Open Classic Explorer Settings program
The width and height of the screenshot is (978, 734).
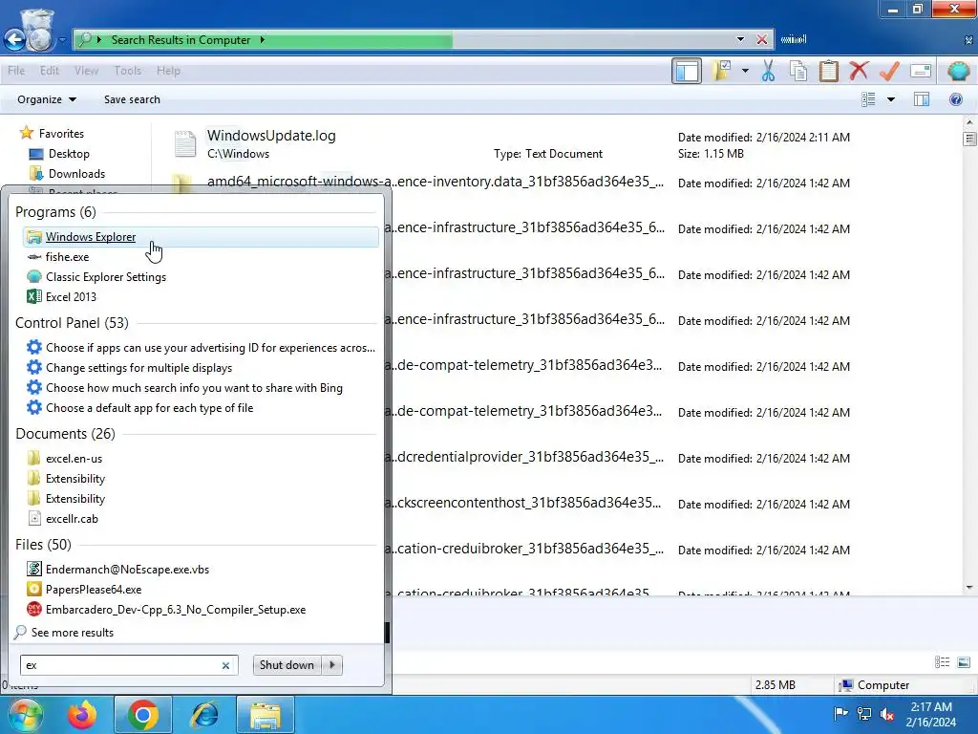(105, 276)
